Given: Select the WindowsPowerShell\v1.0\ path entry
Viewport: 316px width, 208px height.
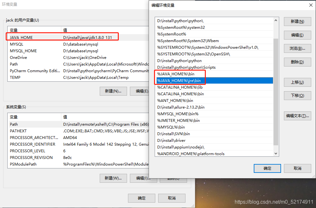Looking at the screenshot, I should 214,47.
